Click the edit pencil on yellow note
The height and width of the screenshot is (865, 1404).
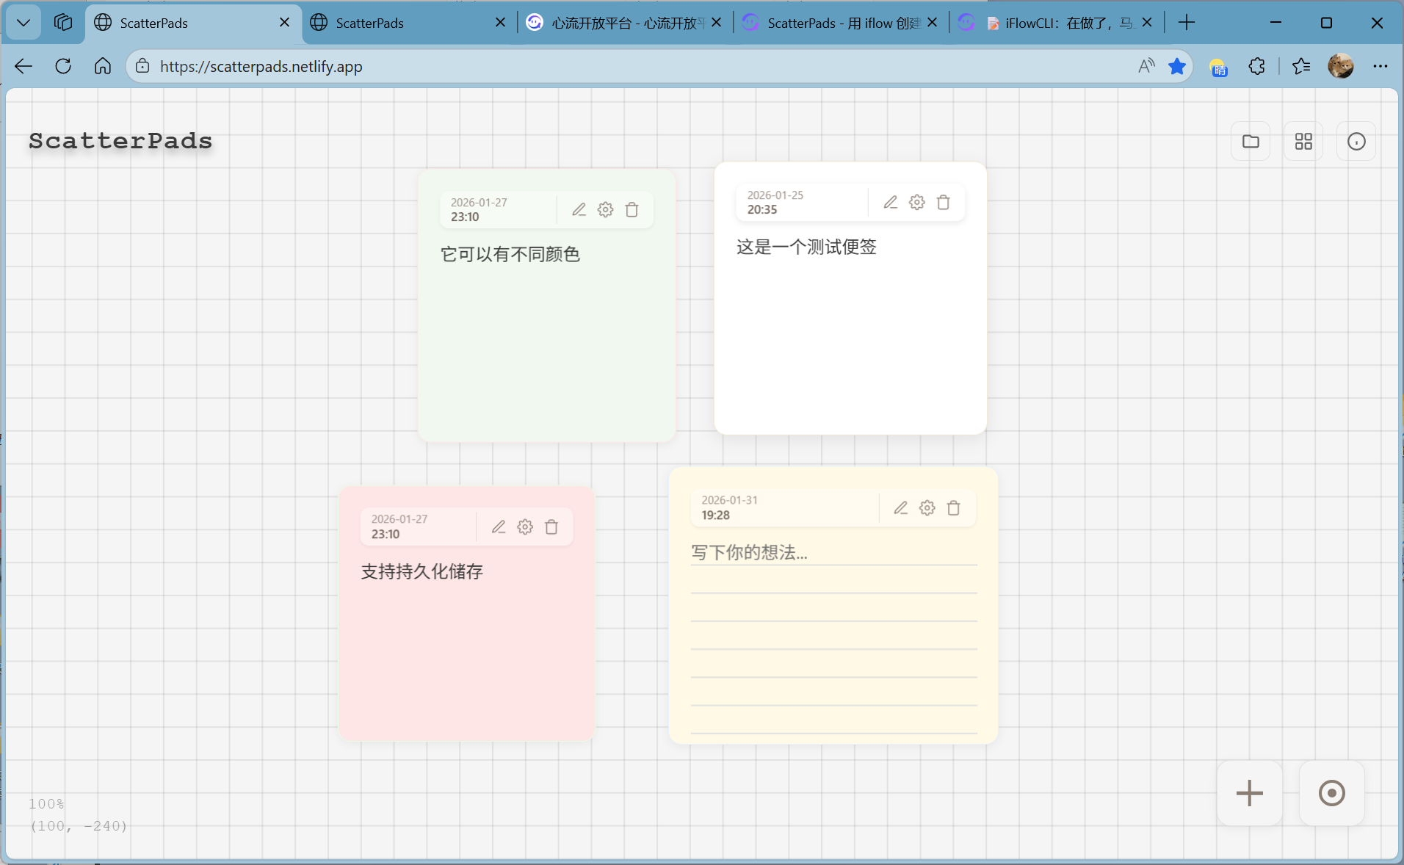[x=900, y=508]
